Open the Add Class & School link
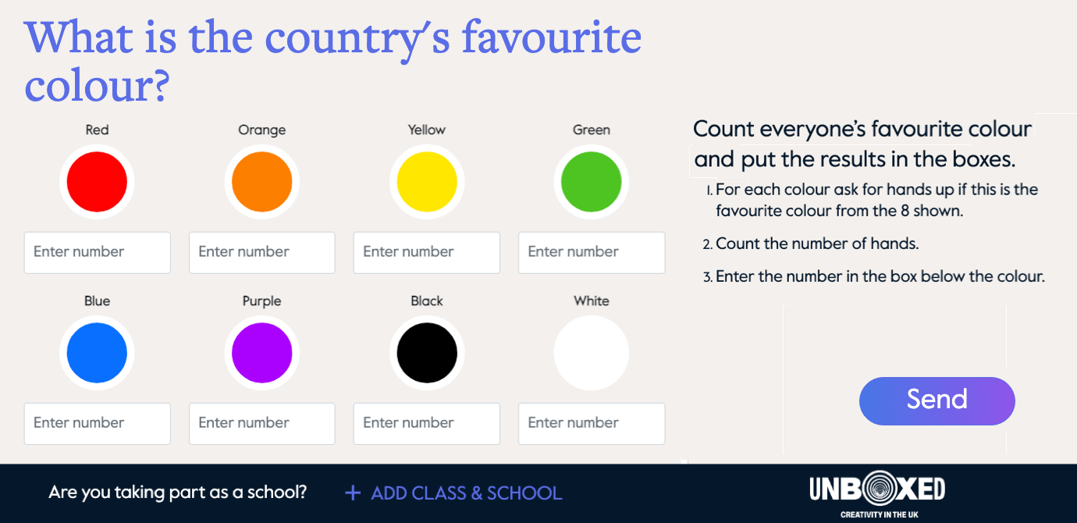The width and height of the screenshot is (1077, 523). 466,493
